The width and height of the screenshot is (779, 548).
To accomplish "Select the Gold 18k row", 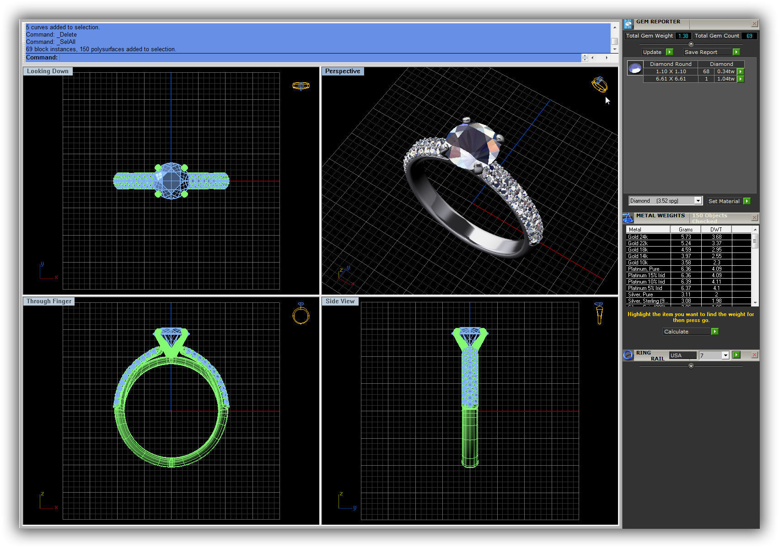I will (x=688, y=250).
